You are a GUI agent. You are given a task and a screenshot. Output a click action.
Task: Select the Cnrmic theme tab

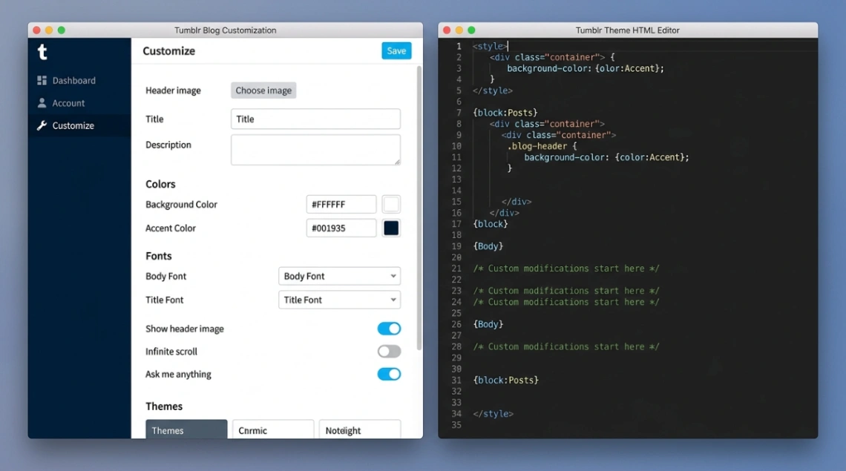[x=273, y=429]
